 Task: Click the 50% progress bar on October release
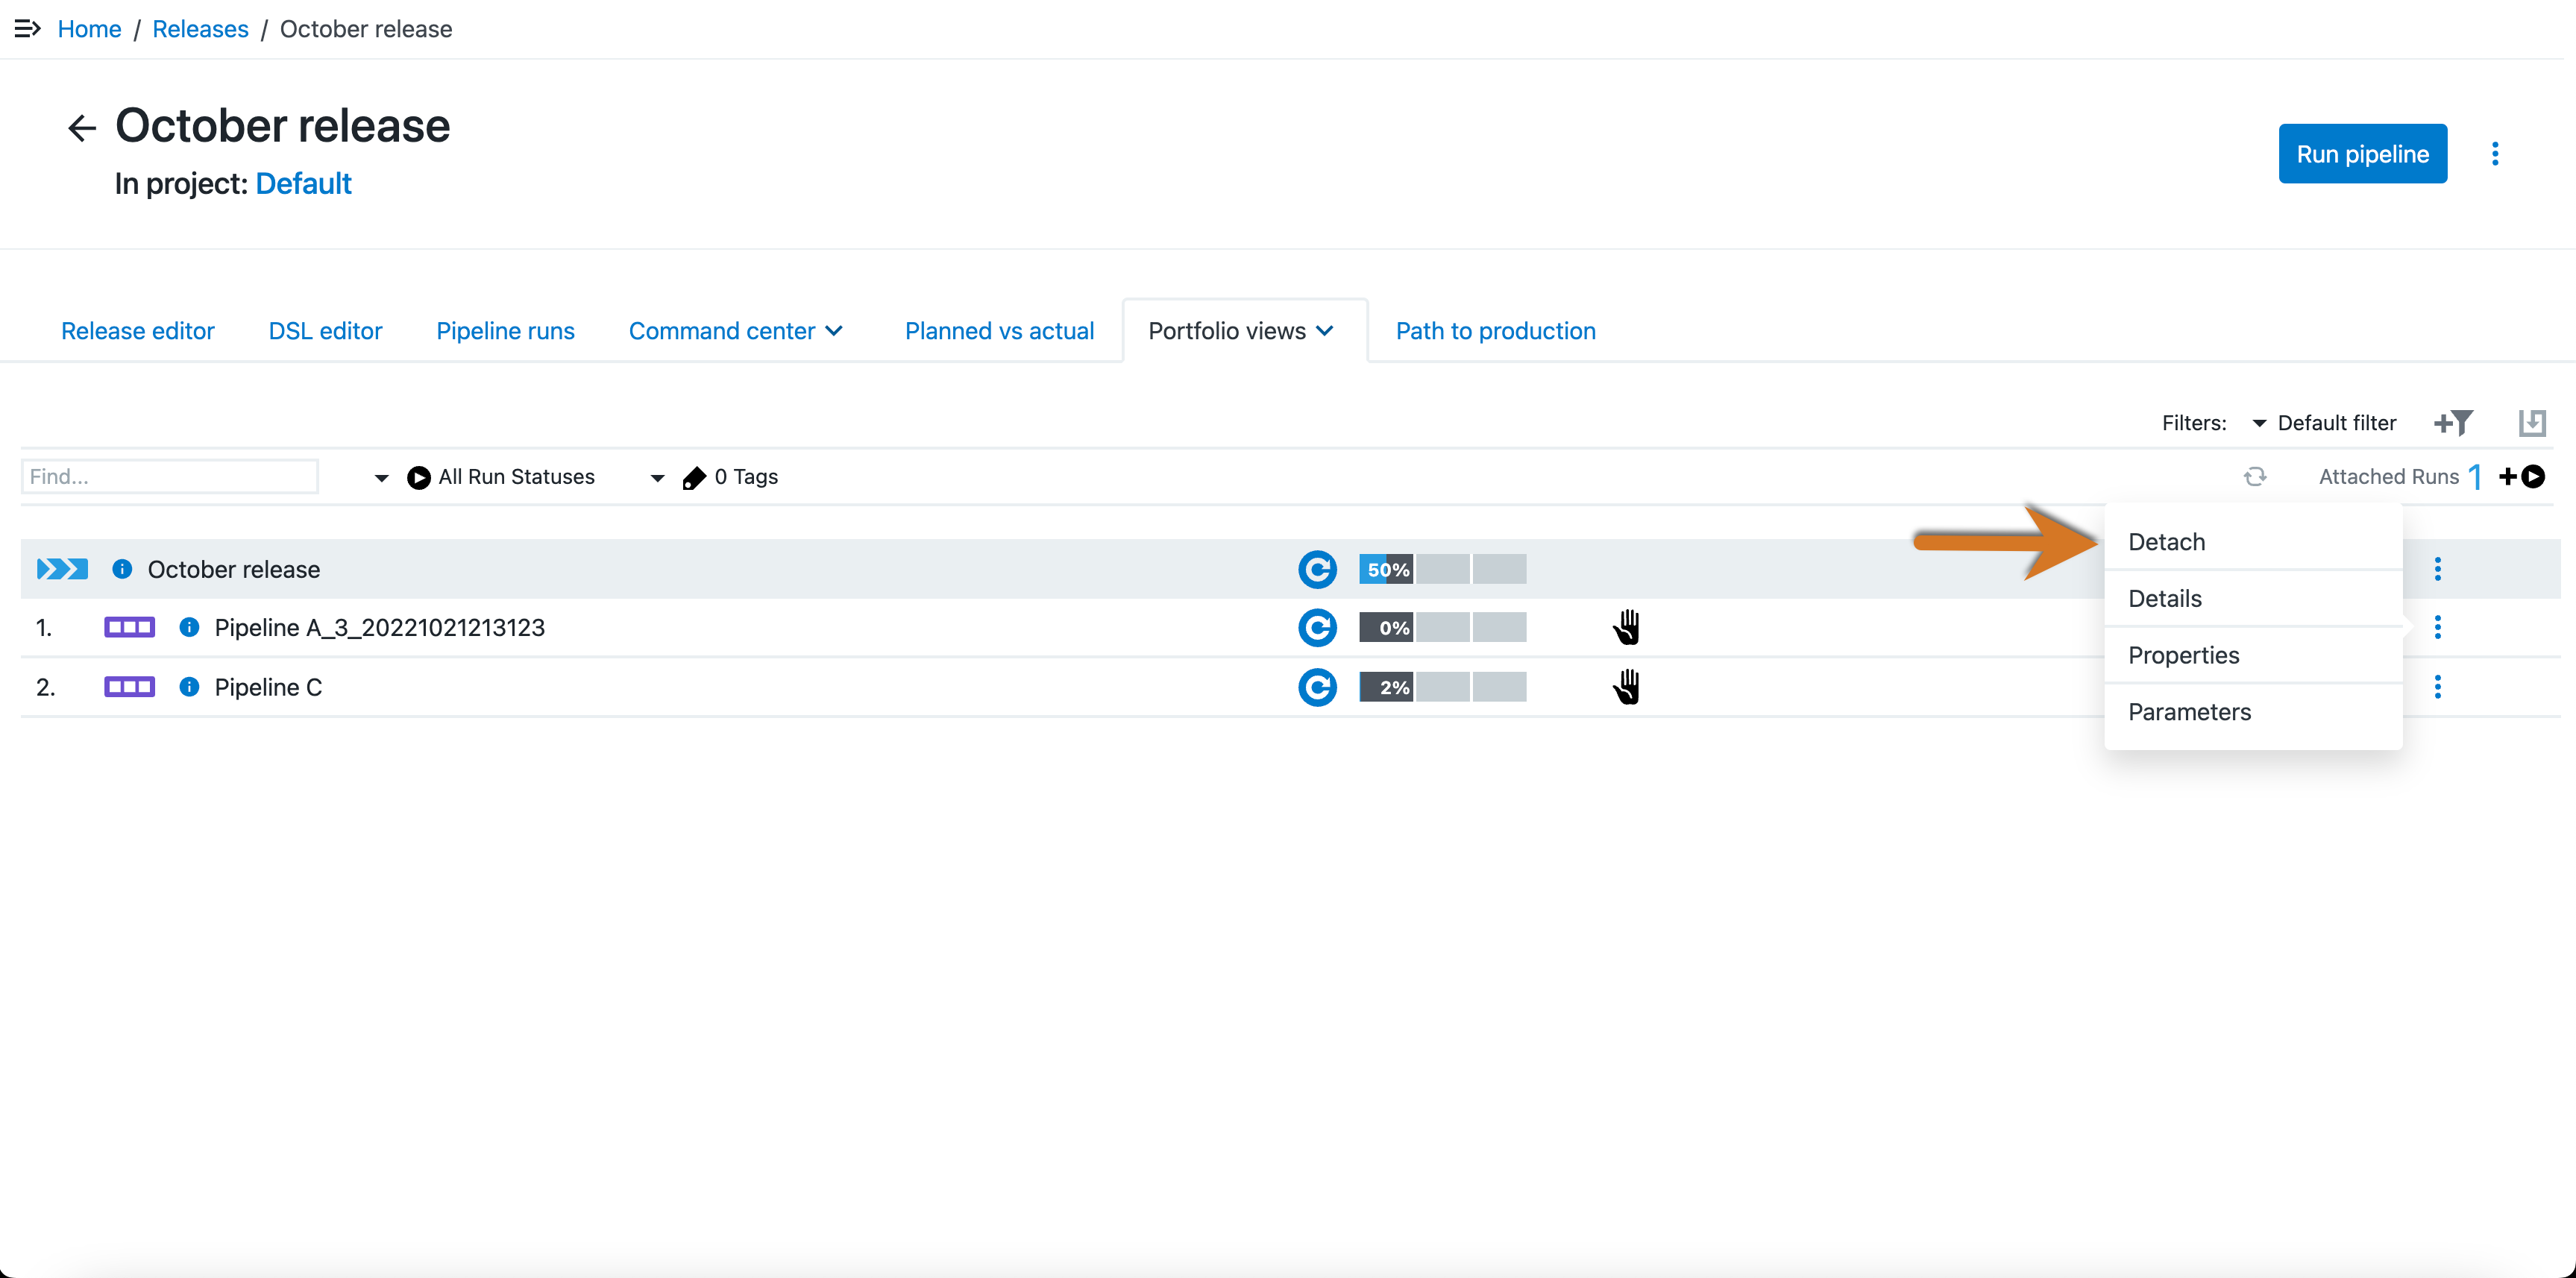tap(1442, 569)
